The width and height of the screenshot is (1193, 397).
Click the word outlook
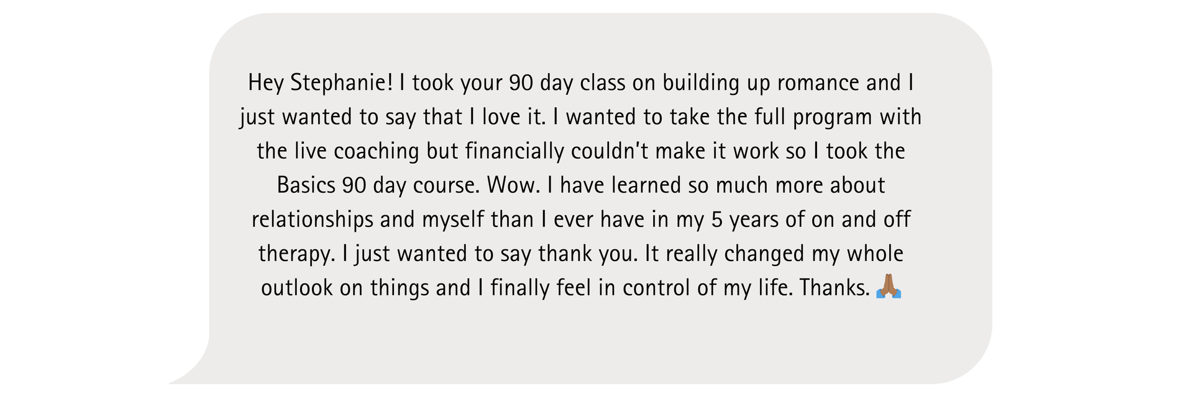click(296, 288)
